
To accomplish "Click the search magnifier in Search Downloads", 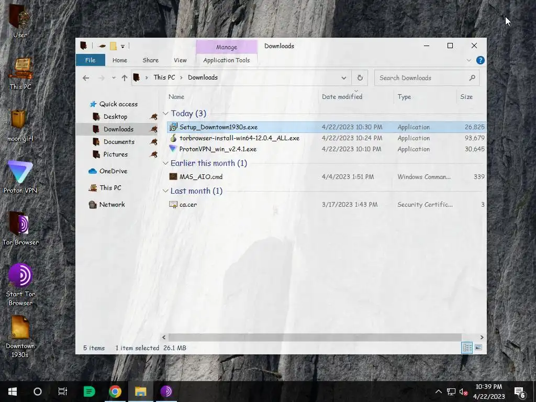I will tap(472, 77).
